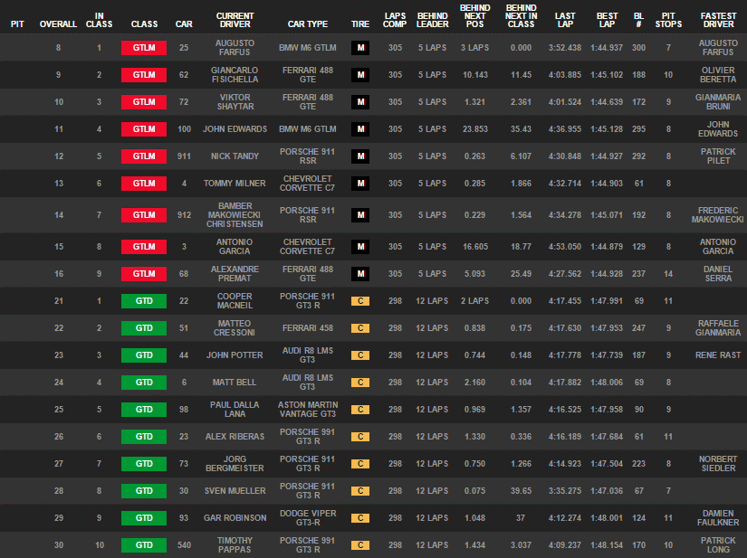Select the C tire icon in John Potter row
This screenshot has width=747, height=558.
point(359,355)
